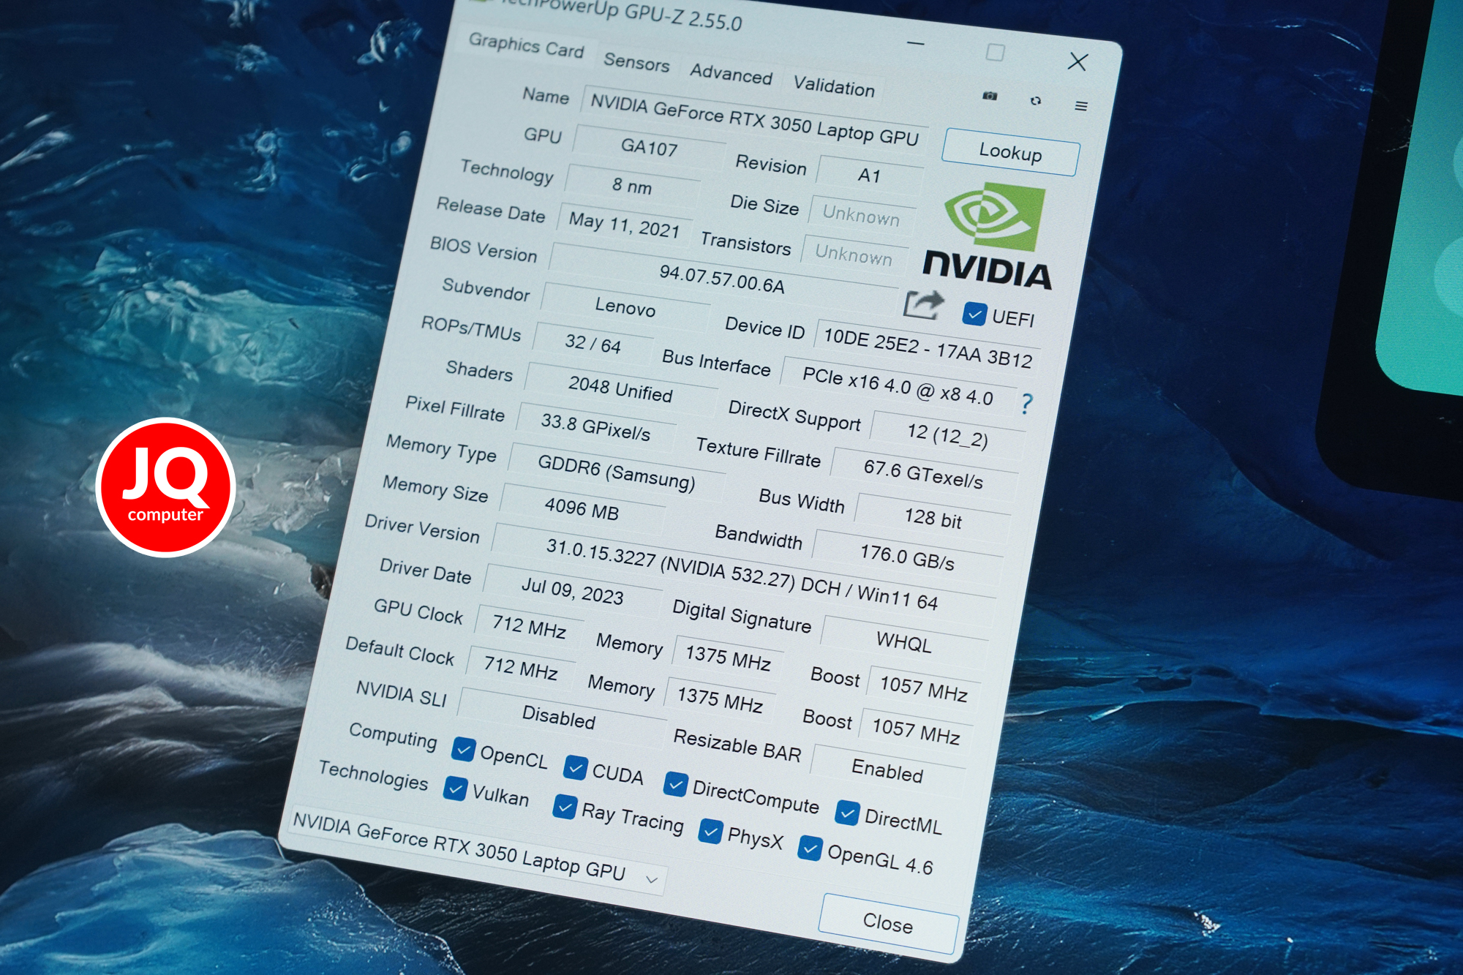Click the Close button
This screenshot has height=975, width=1463.
click(x=888, y=923)
